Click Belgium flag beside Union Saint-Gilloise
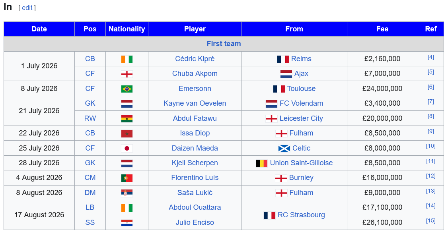444x230 pixels. coord(262,163)
